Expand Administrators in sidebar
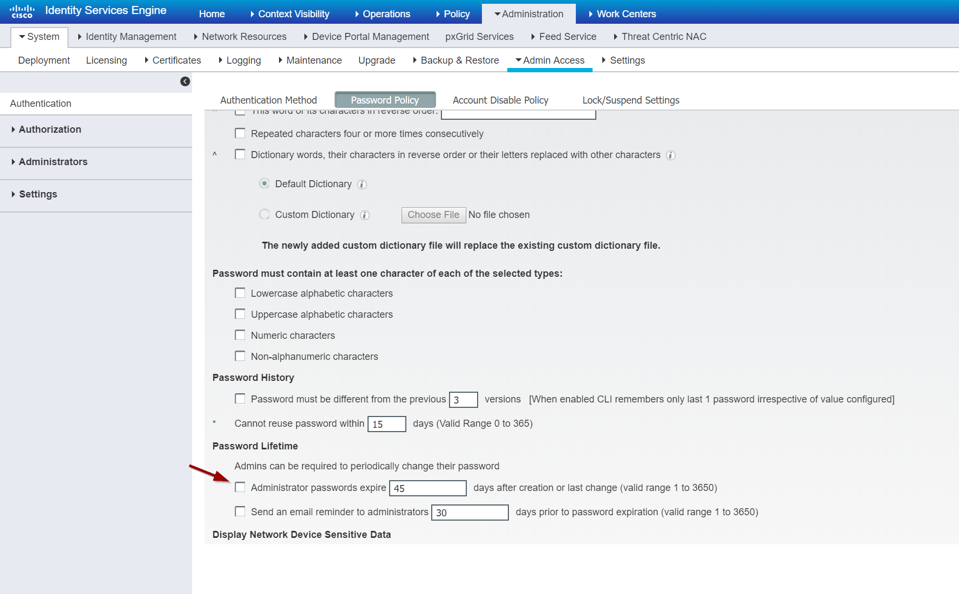The width and height of the screenshot is (959, 594). (50, 162)
